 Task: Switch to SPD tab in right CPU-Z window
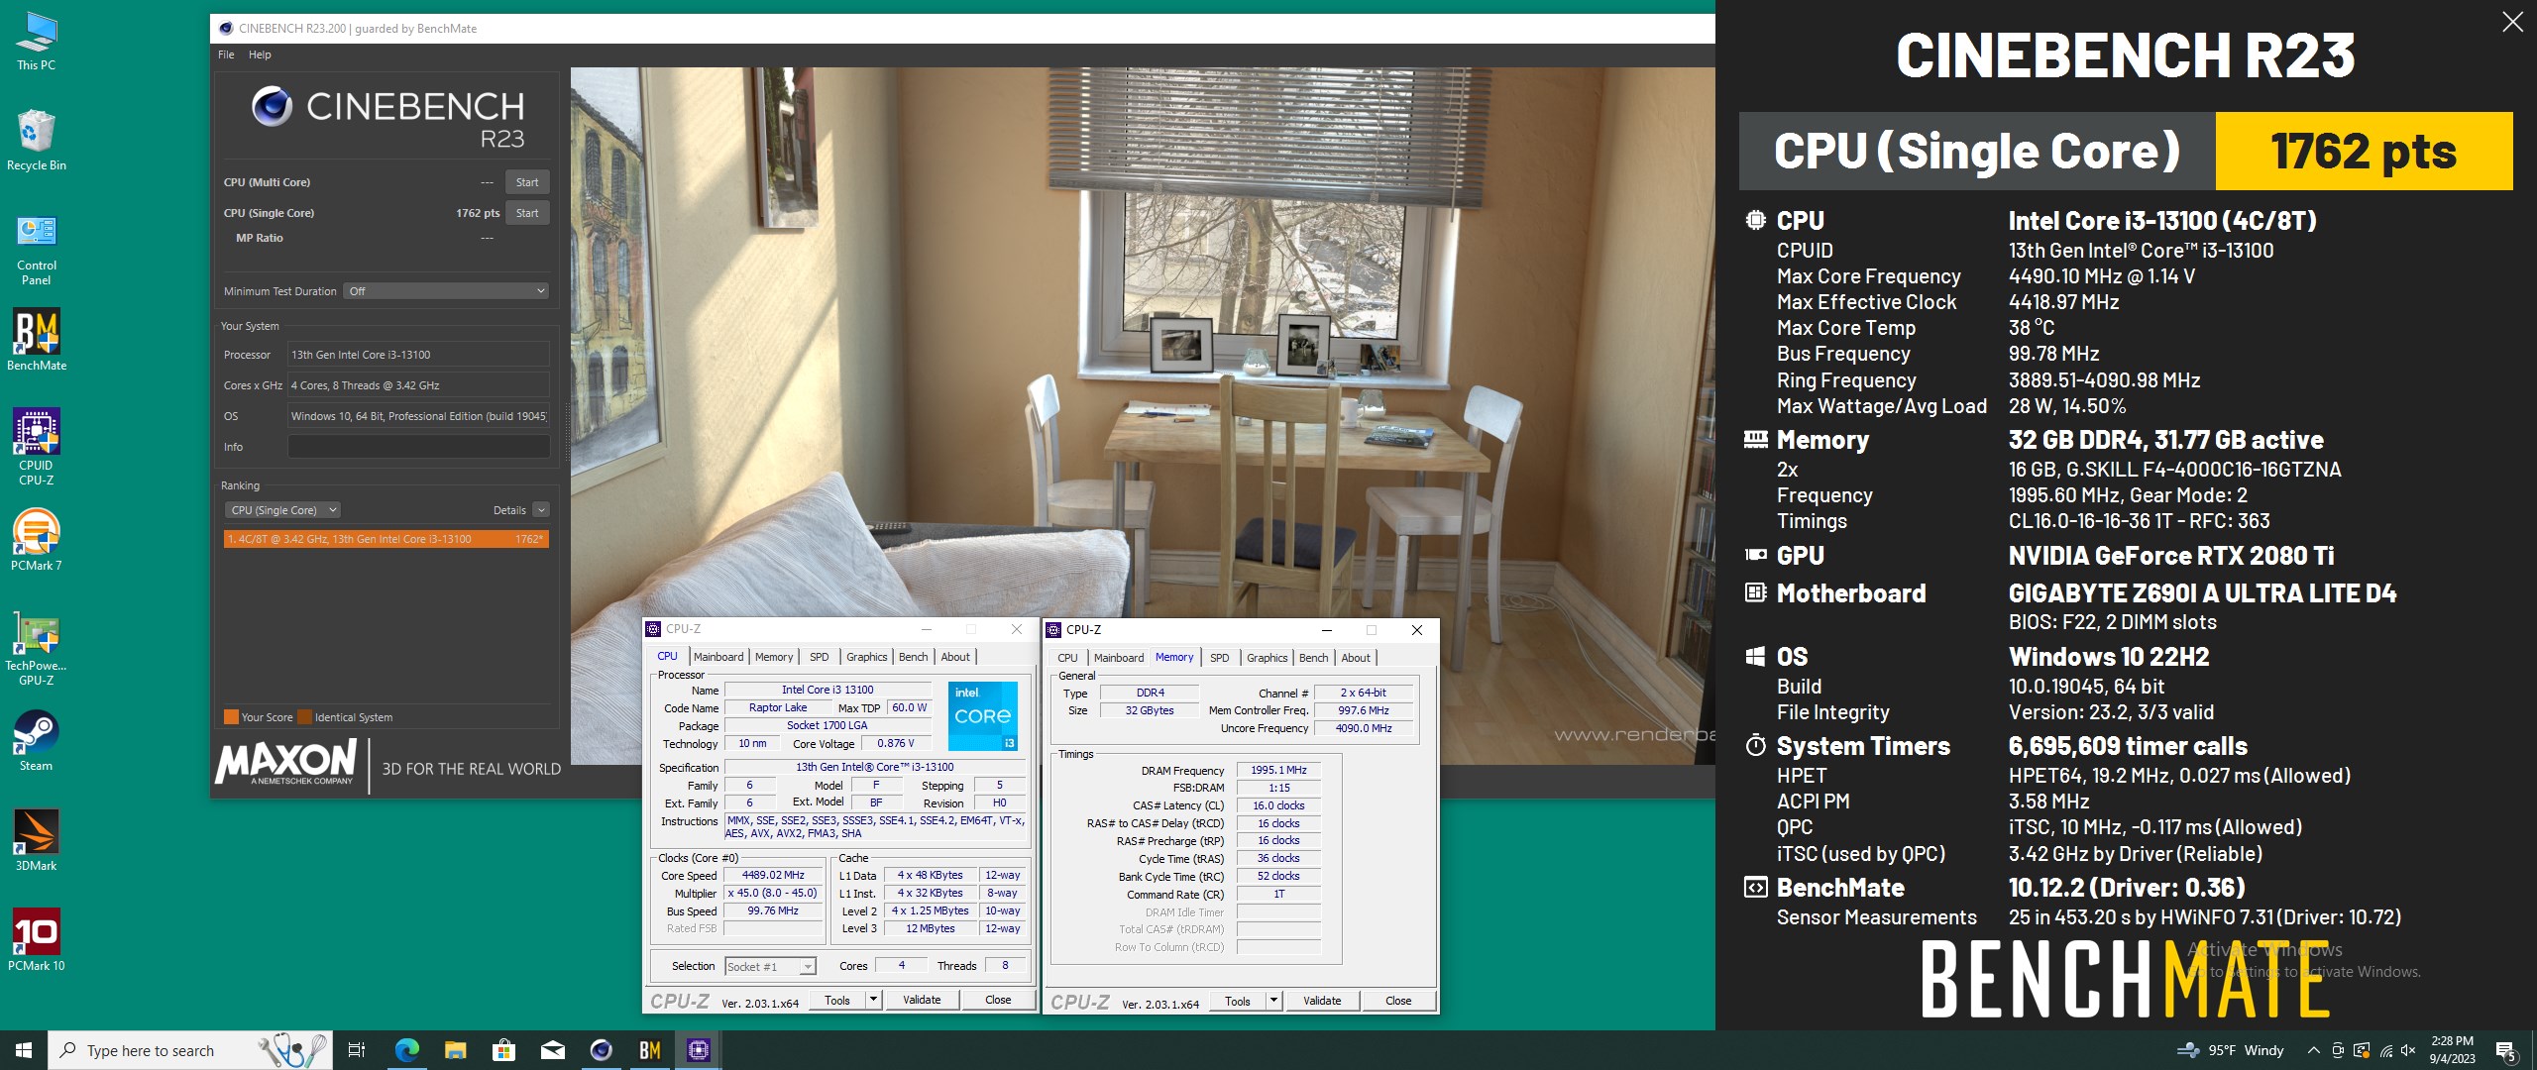coord(1219,658)
